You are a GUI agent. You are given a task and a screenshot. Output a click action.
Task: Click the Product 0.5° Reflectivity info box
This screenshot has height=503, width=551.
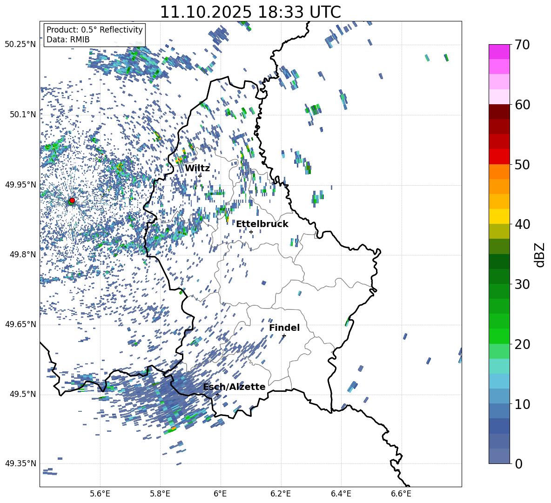tap(94, 35)
